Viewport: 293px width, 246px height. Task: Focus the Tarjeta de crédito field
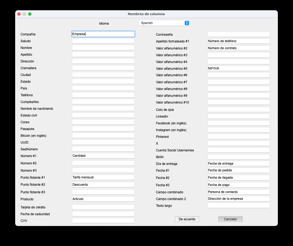click(x=103, y=207)
